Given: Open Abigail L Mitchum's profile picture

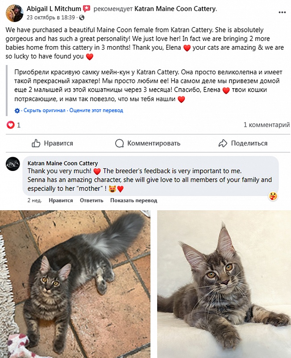Looking at the screenshot, I should (14, 13).
